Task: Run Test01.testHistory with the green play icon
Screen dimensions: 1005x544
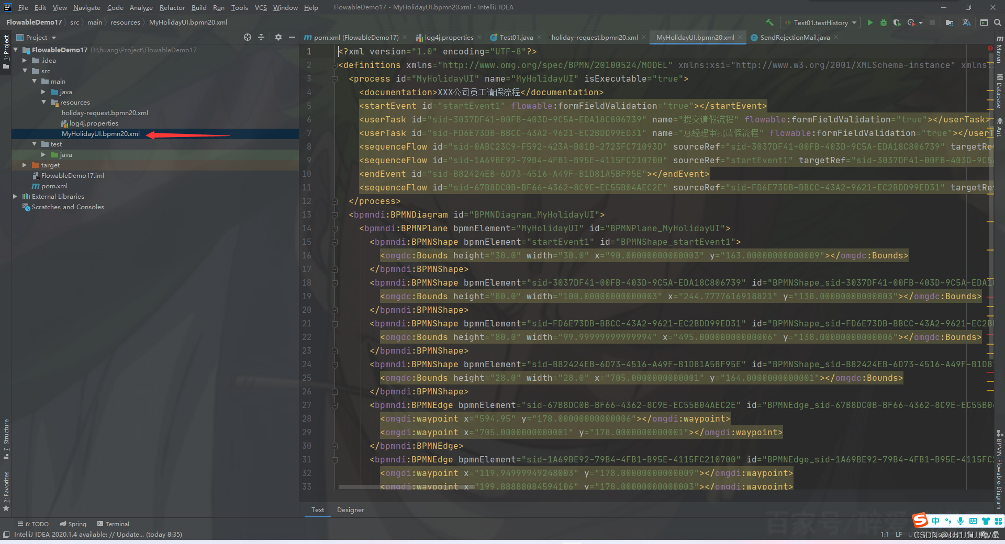Action: (x=870, y=22)
